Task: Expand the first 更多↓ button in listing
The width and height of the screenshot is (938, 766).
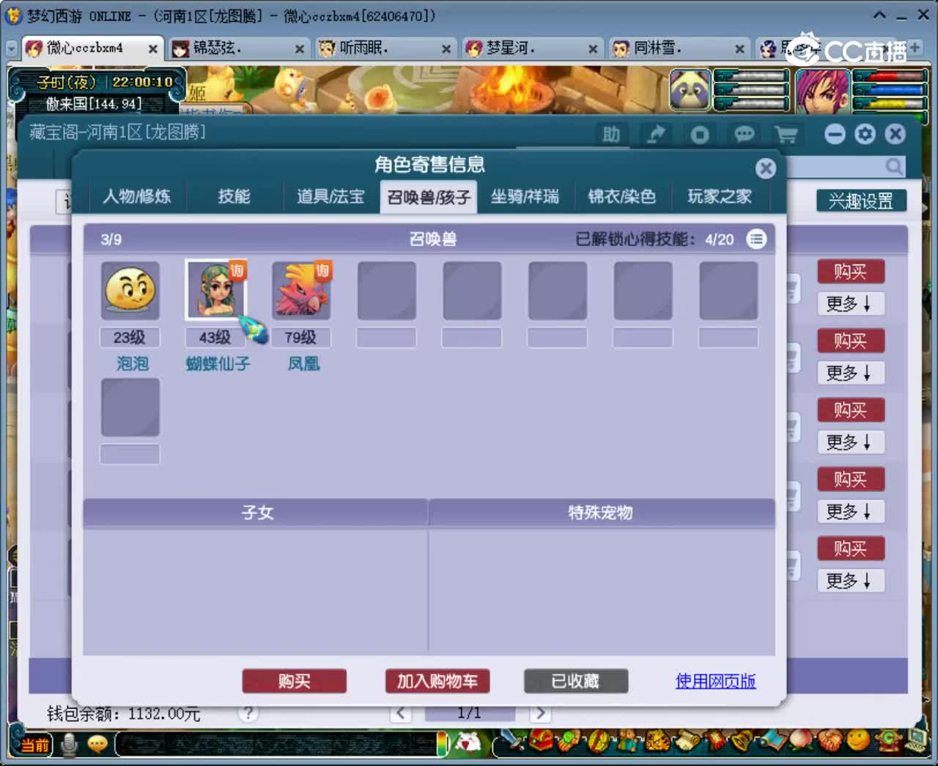Action: click(x=851, y=303)
